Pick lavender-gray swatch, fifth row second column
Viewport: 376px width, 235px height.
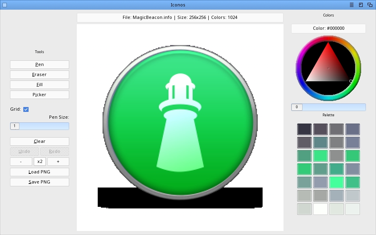pyautogui.click(x=321, y=182)
